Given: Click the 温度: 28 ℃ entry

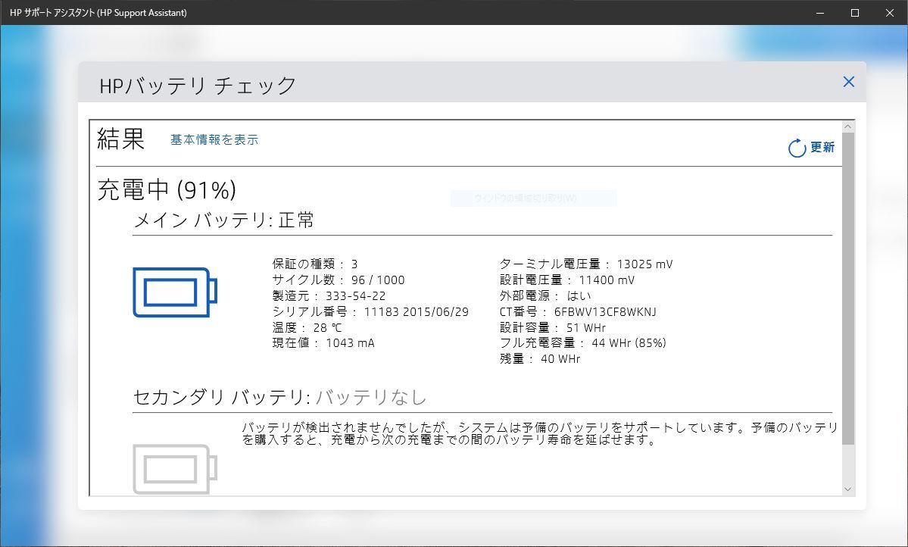Looking at the screenshot, I should point(307,327).
